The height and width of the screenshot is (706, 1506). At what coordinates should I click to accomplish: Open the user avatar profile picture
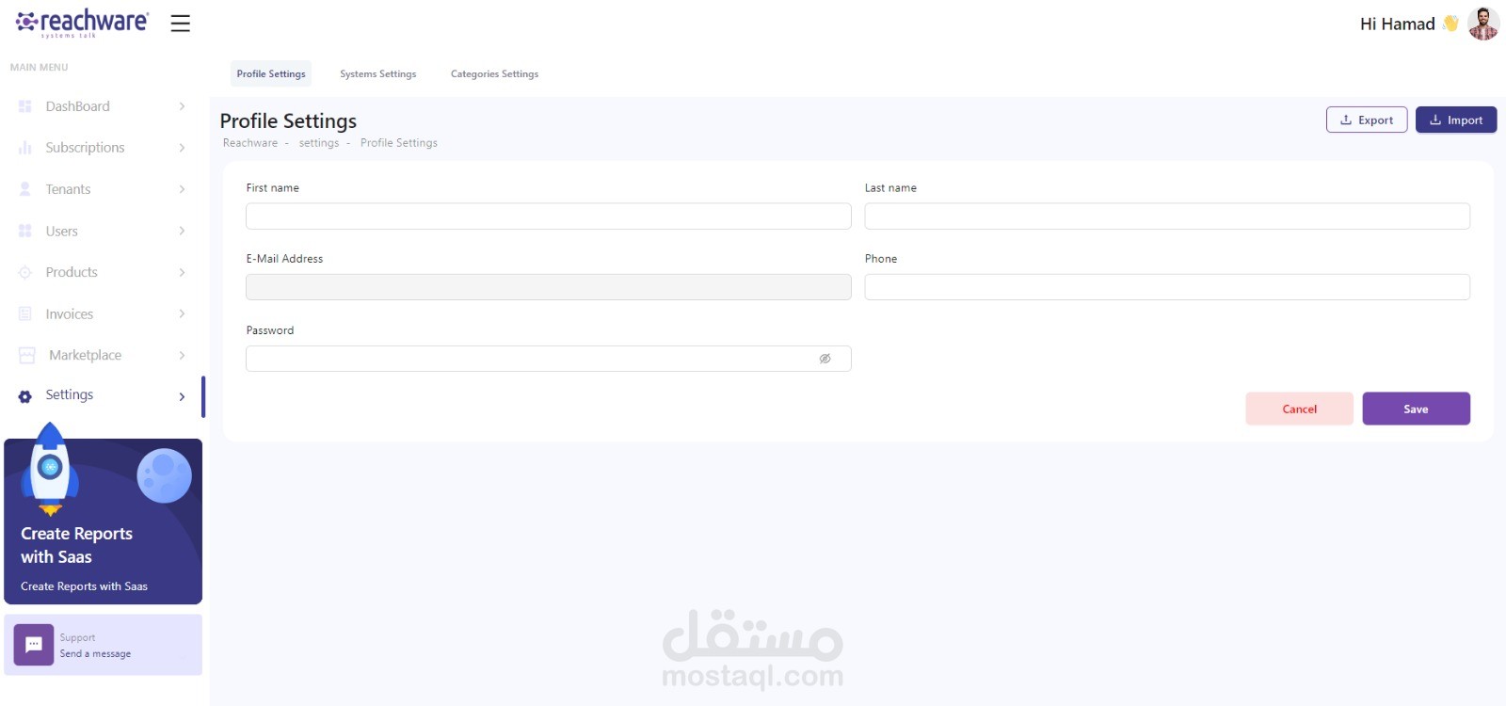tap(1483, 24)
